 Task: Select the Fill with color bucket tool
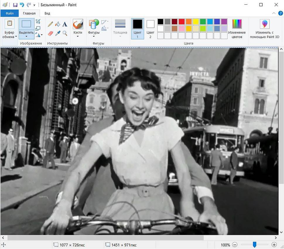(58, 24)
